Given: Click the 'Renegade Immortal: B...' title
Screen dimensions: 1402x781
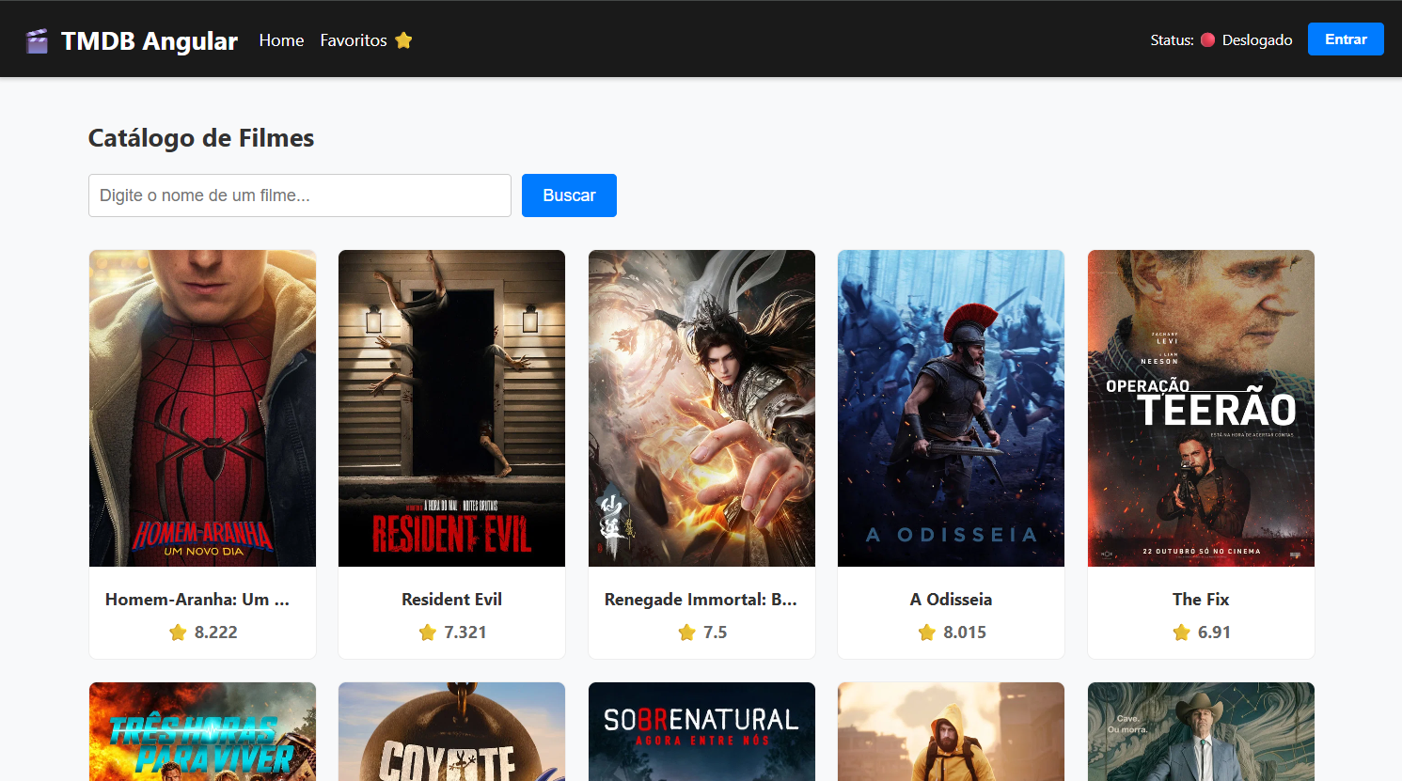Looking at the screenshot, I should 701,600.
